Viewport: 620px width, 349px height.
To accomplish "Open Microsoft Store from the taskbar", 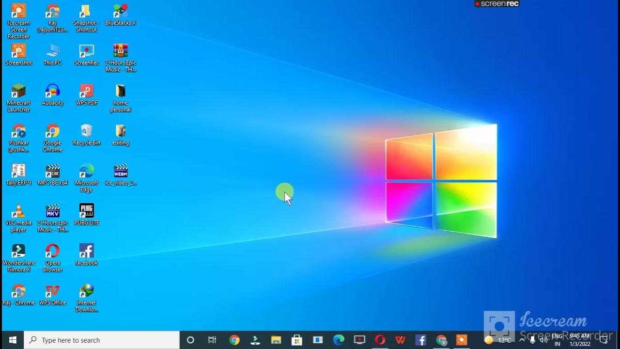I will pos(297,340).
